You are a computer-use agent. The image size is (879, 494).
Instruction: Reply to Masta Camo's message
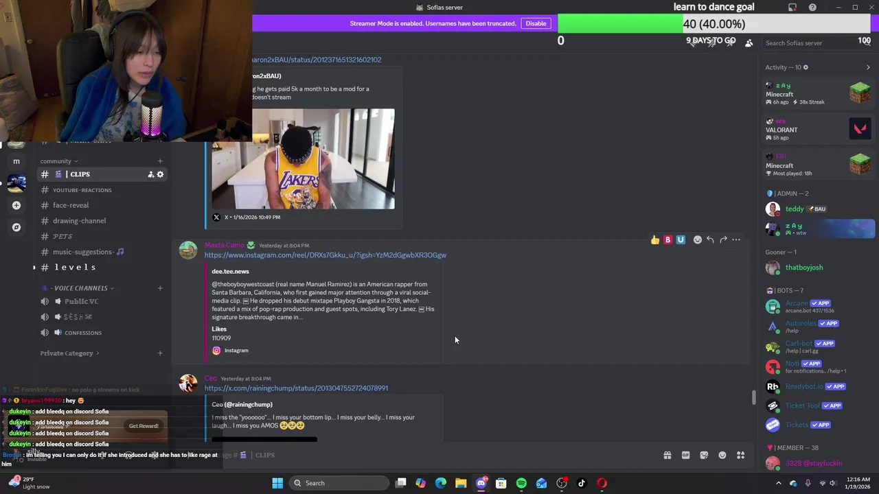click(710, 239)
